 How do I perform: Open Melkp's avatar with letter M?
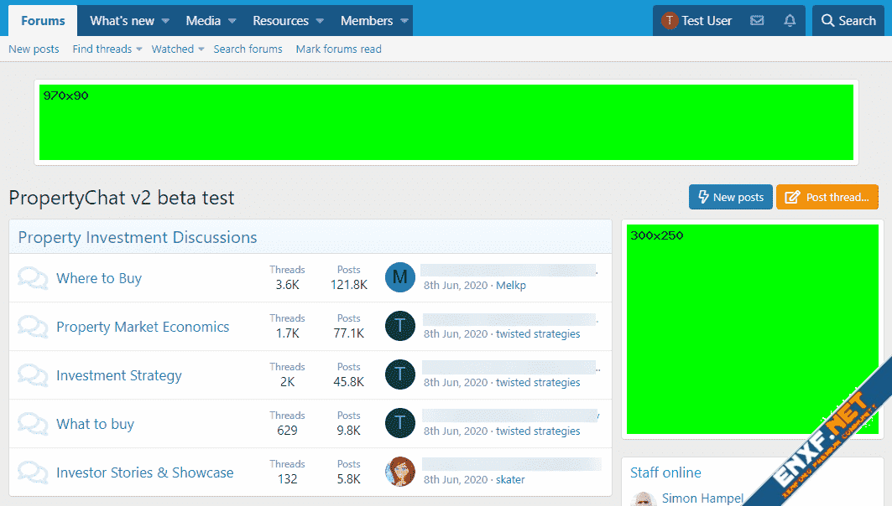tap(400, 277)
